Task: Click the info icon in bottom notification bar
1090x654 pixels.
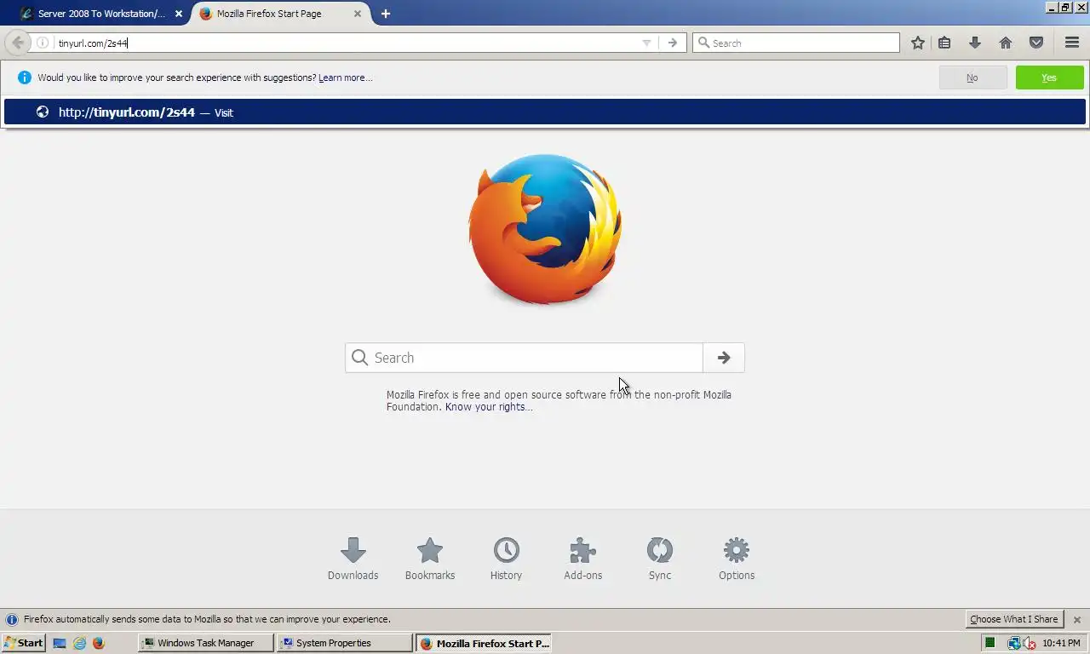Action: (x=12, y=619)
